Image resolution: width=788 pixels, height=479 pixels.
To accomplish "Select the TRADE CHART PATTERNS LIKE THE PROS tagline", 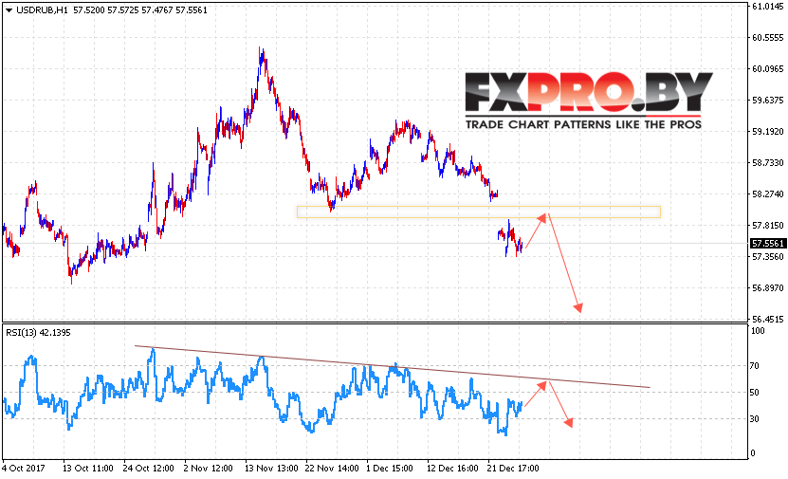I will coord(583,124).
